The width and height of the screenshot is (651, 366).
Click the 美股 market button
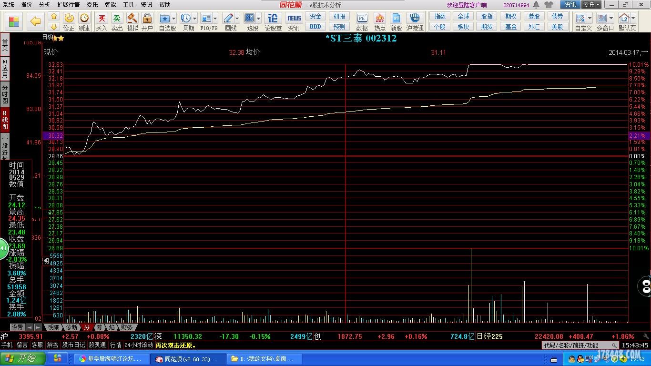point(558,27)
